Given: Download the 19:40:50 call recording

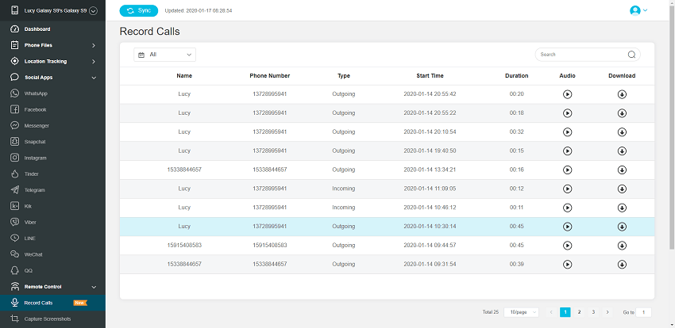Looking at the screenshot, I should coord(622,151).
